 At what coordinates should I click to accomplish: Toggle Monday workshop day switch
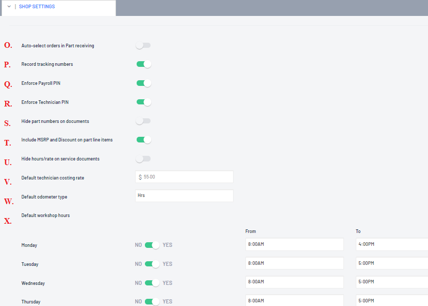(152, 245)
